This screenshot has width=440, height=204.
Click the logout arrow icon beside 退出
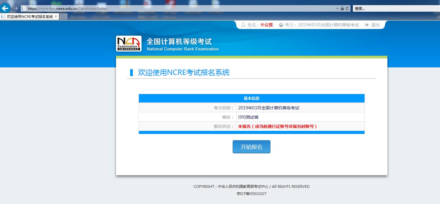367,25
